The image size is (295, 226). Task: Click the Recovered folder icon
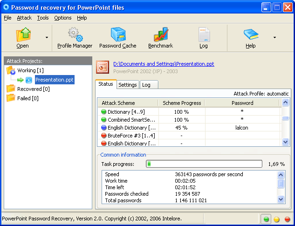click(11, 89)
